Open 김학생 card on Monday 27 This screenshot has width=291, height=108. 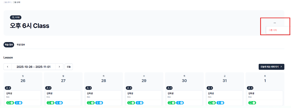(x=63, y=98)
